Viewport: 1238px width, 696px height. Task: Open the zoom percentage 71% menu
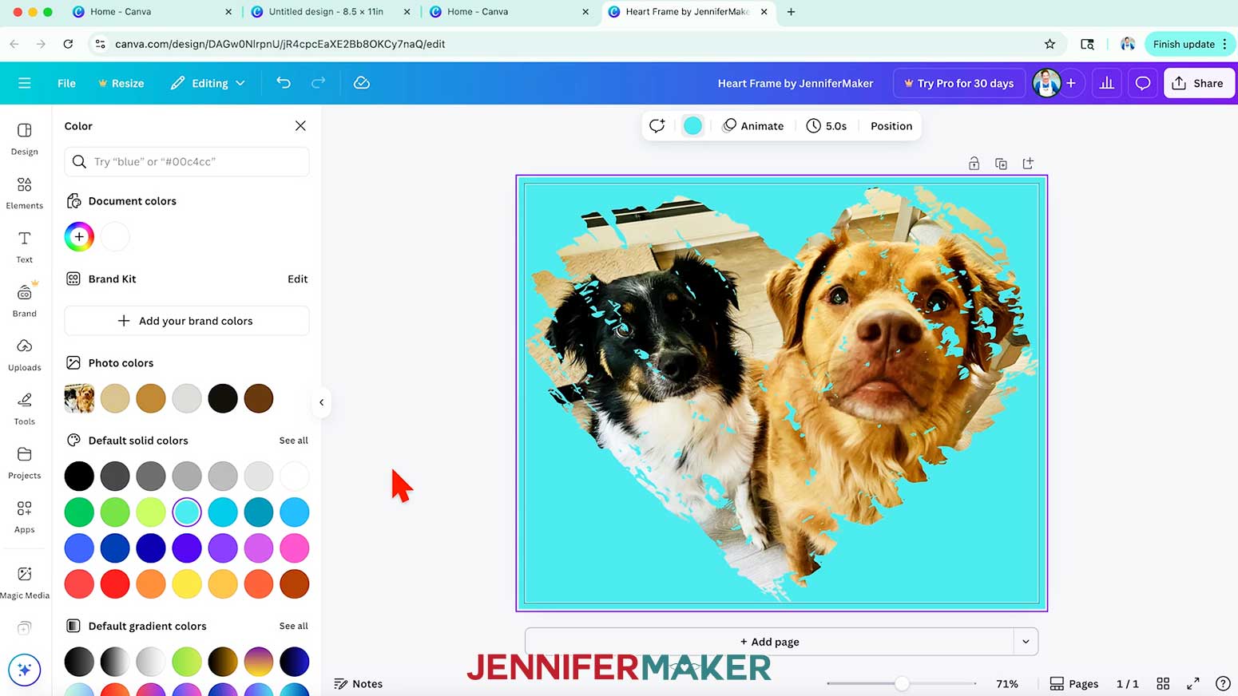[x=1007, y=684]
